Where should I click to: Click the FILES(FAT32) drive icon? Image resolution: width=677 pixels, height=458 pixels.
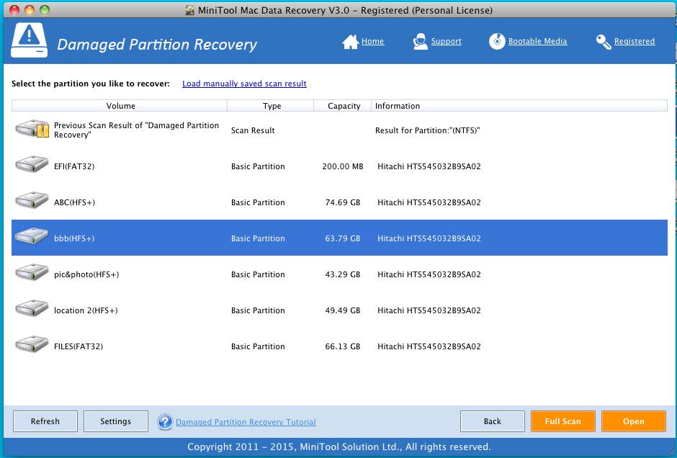pyautogui.click(x=32, y=345)
